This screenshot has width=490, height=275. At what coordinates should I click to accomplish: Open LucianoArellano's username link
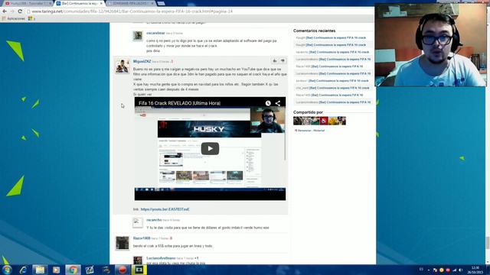pyautogui.click(x=161, y=258)
